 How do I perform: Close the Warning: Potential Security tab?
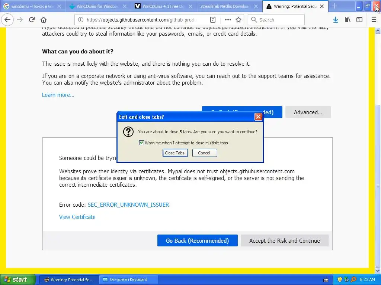tap(322, 6)
